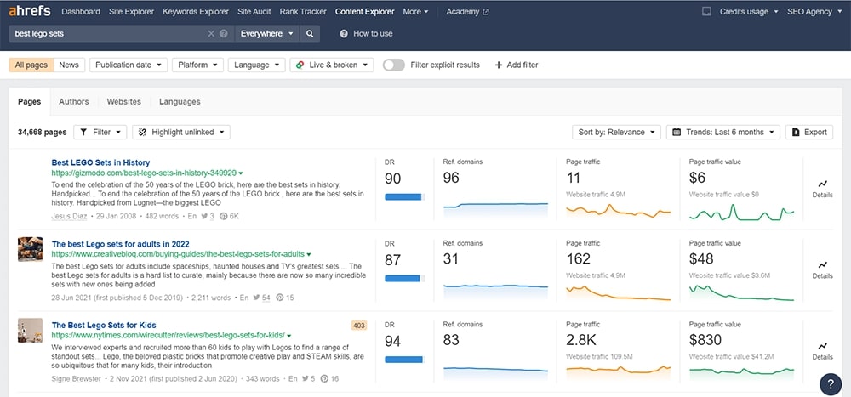Switch to the Languages tab
The image size is (851, 397).
coord(180,101)
